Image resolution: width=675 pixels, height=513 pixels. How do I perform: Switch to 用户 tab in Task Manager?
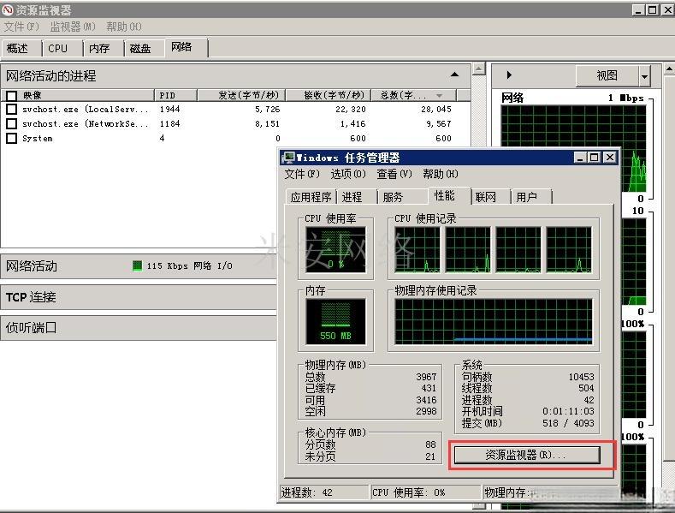531,197
